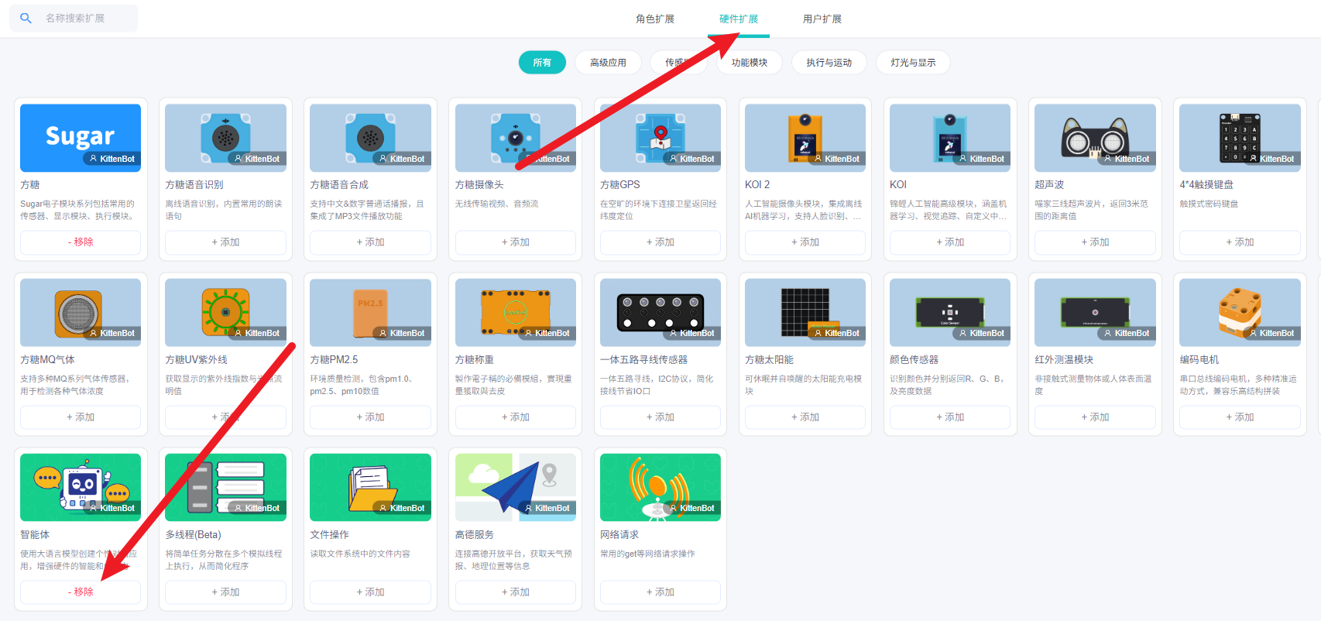Add the KOI extension
The height and width of the screenshot is (621, 1321).
click(950, 242)
